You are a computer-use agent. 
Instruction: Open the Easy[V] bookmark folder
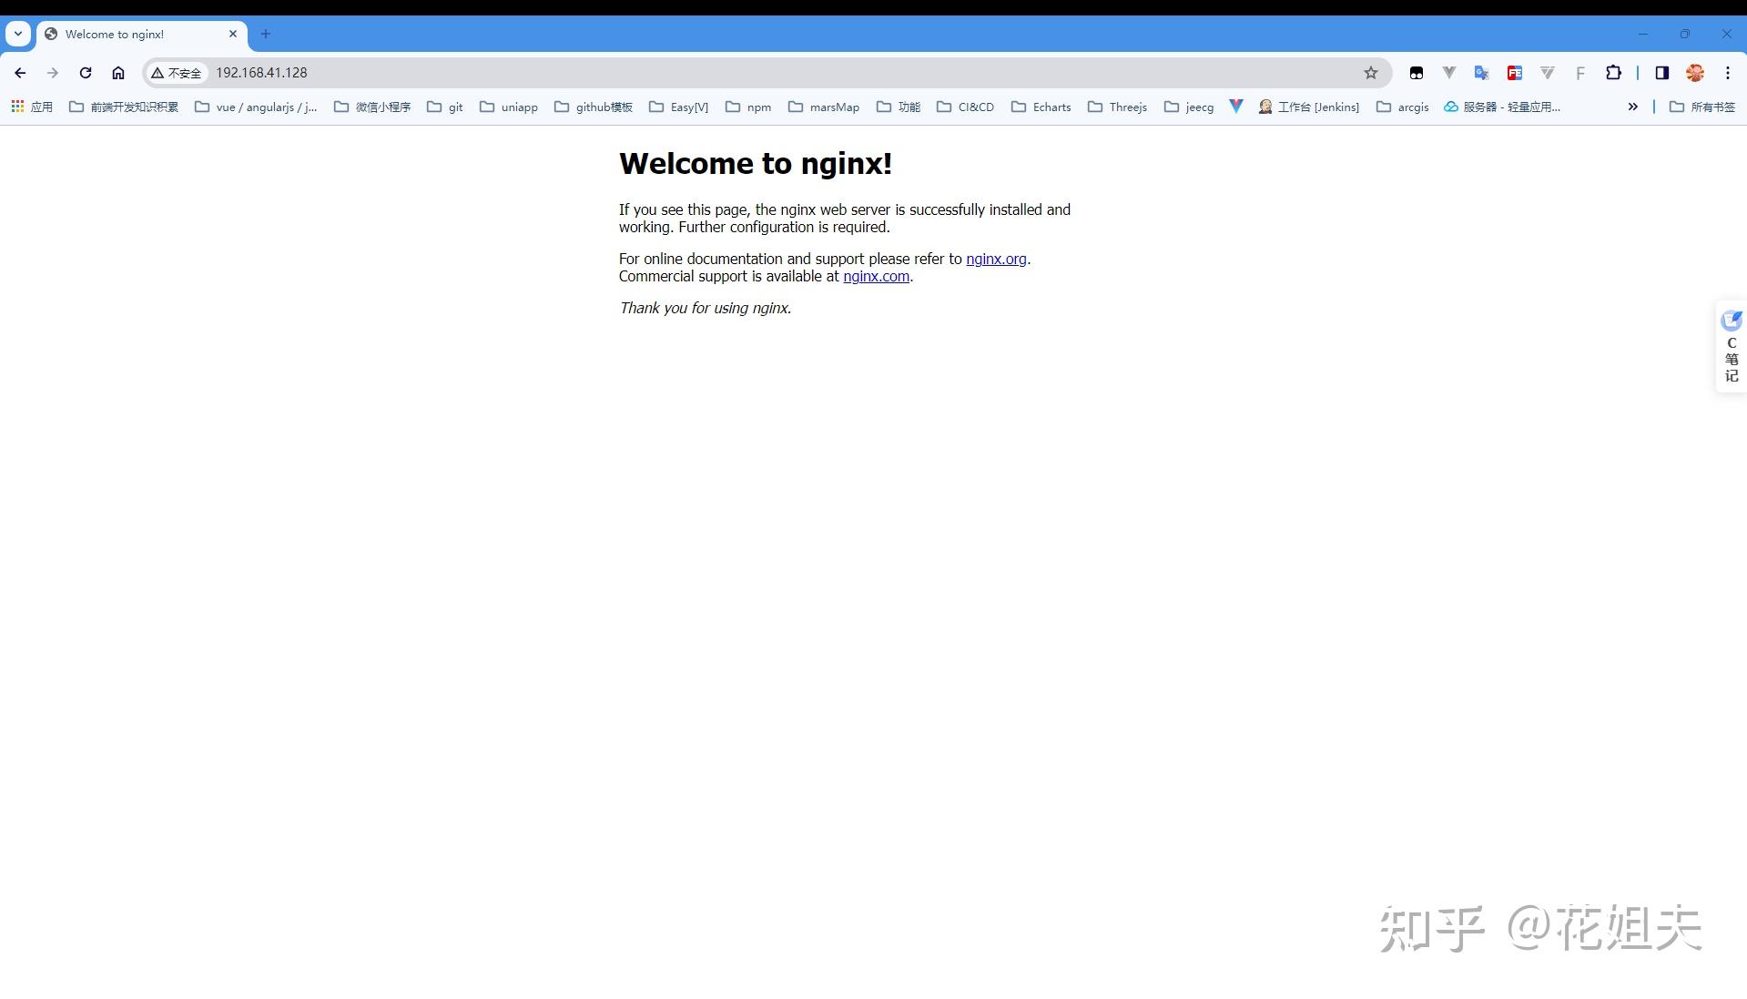(678, 107)
